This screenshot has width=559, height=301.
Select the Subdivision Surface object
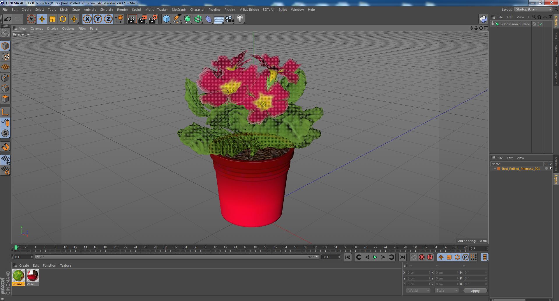click(x=515, y=24)
